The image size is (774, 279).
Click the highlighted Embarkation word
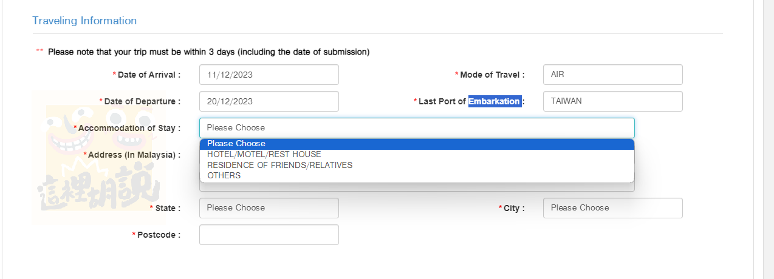click(495, 101)
